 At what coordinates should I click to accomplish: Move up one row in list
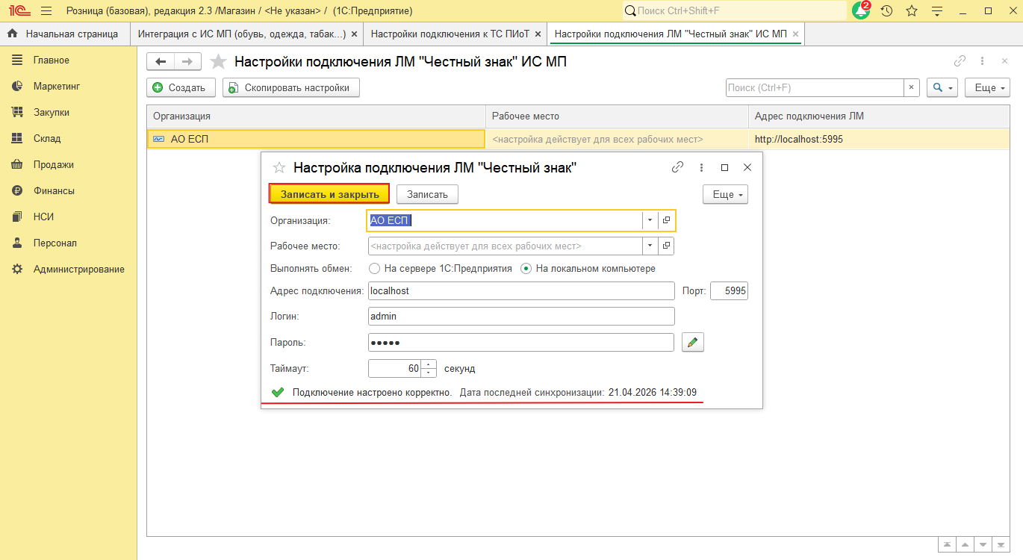point(966,544)
